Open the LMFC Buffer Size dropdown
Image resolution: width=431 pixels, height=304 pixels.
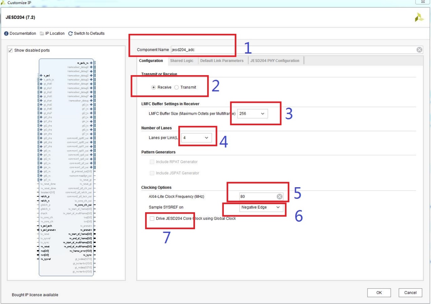tap(253, 114)
